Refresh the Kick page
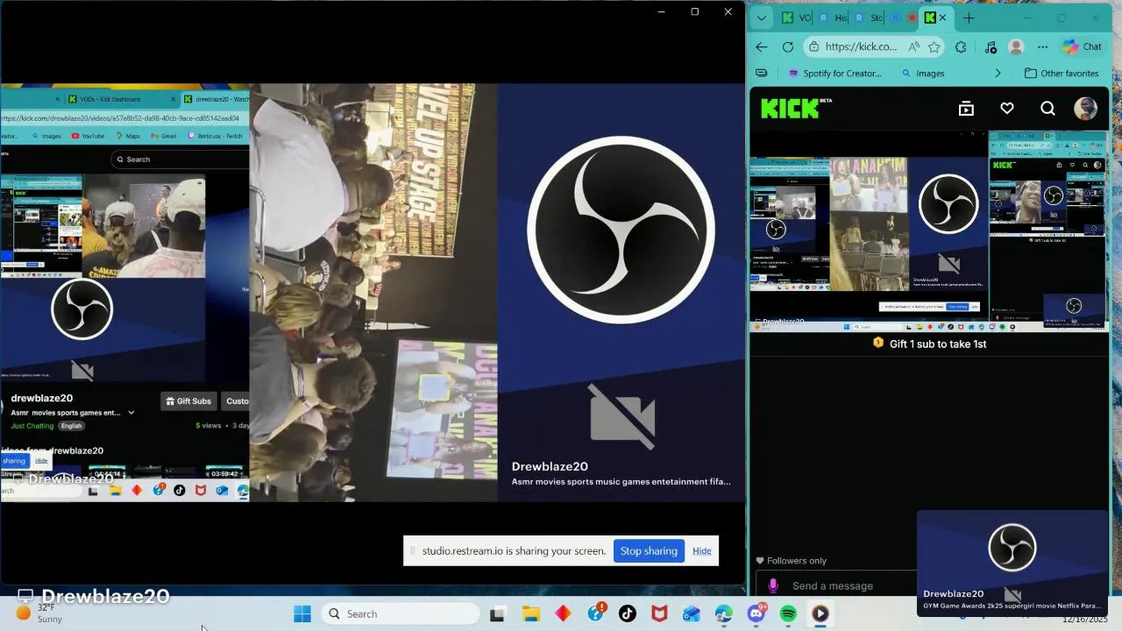Image resolution: width=1122 pixels, height=631 pixels. point(788,47)
